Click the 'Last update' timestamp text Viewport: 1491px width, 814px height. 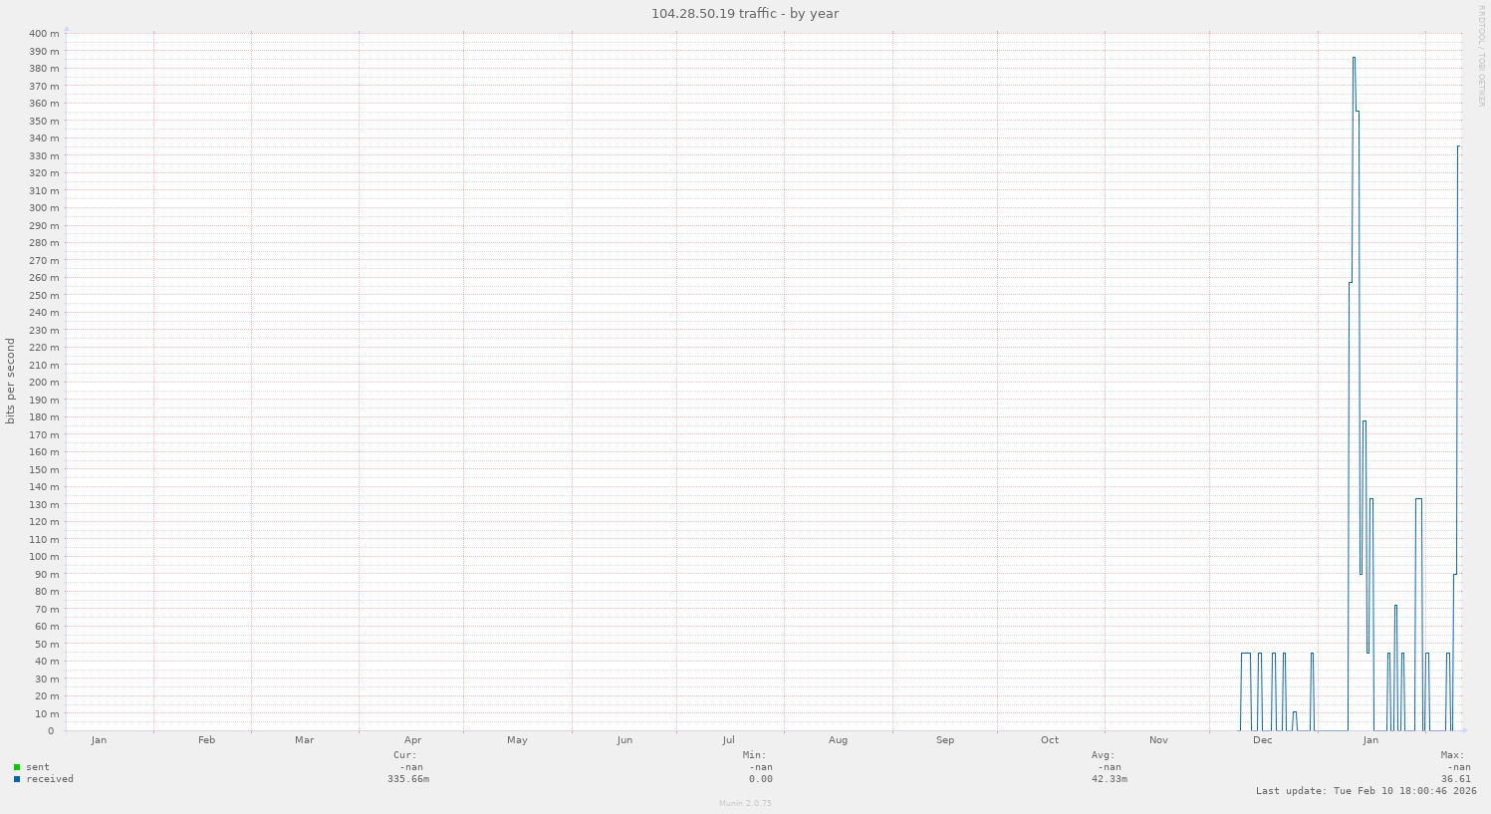(x=1366, y=791)
